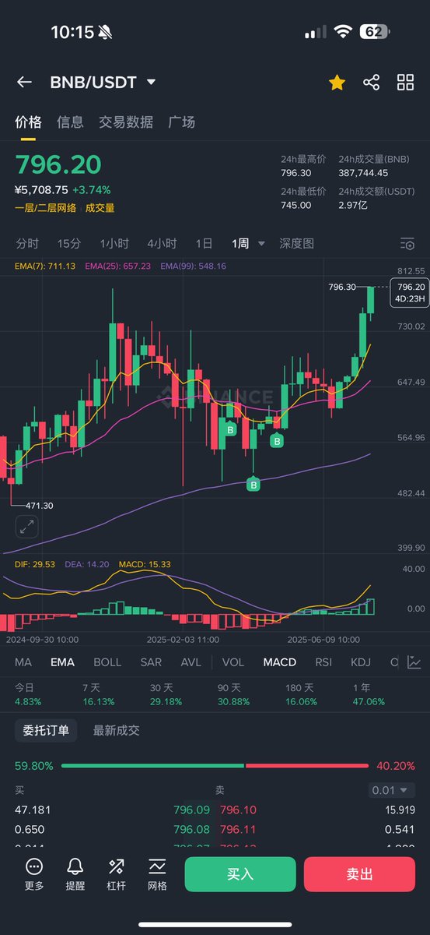The image size is (430, 935).
Task: Select the 1日 timeframe
Action: [204, 244]
